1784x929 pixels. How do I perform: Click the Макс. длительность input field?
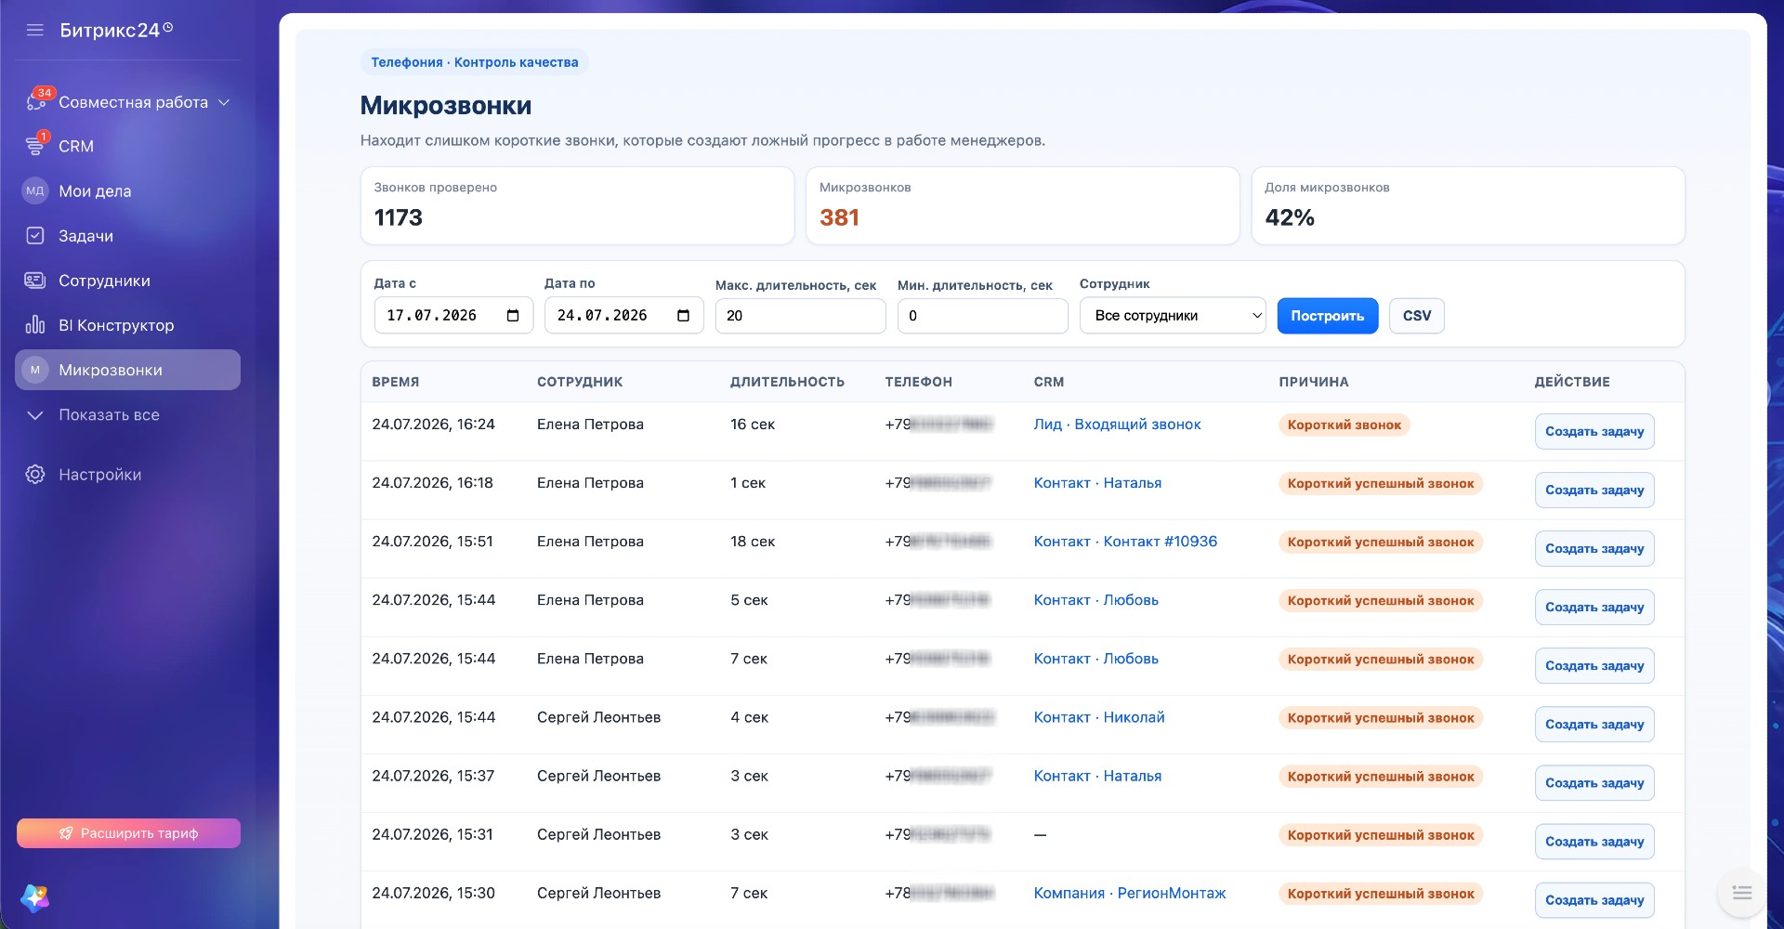click(x=800, y=316)
